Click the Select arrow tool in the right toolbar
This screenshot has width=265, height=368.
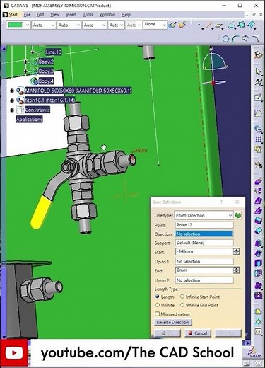258,71
